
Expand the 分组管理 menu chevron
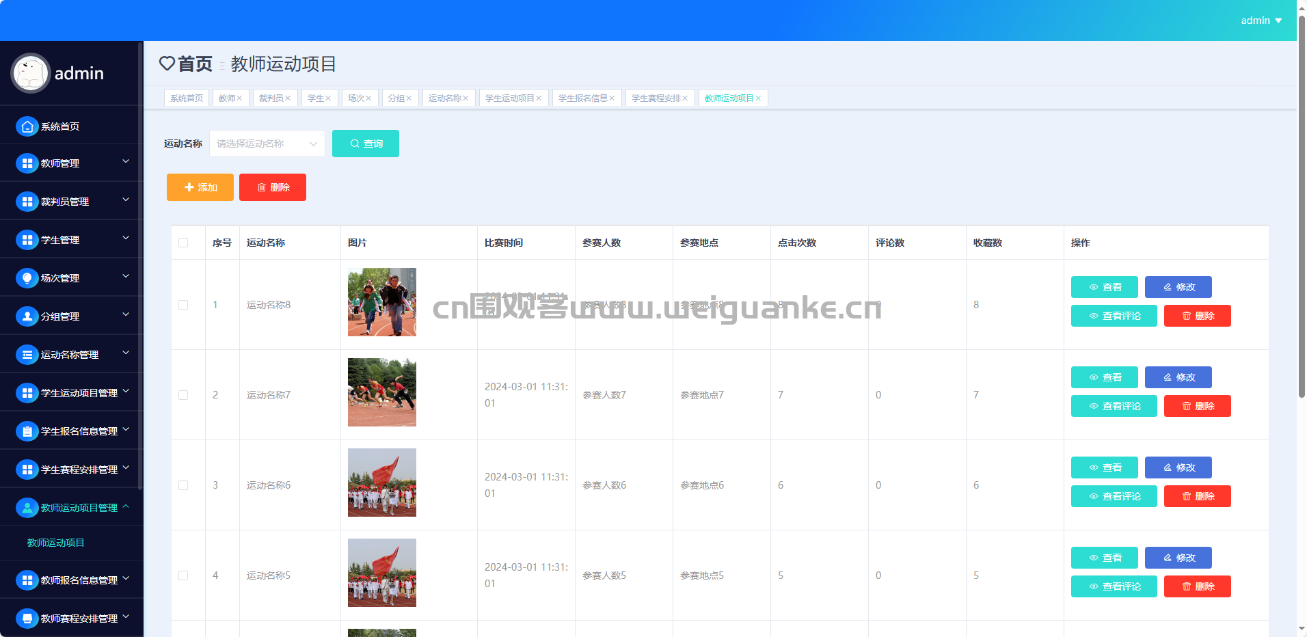(126, 314)
